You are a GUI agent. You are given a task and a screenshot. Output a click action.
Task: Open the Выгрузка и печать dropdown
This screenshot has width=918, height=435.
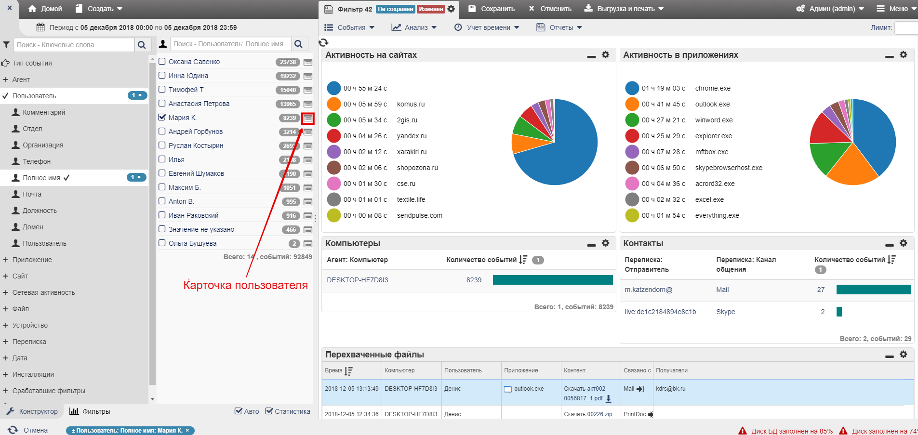coord(624,9)
